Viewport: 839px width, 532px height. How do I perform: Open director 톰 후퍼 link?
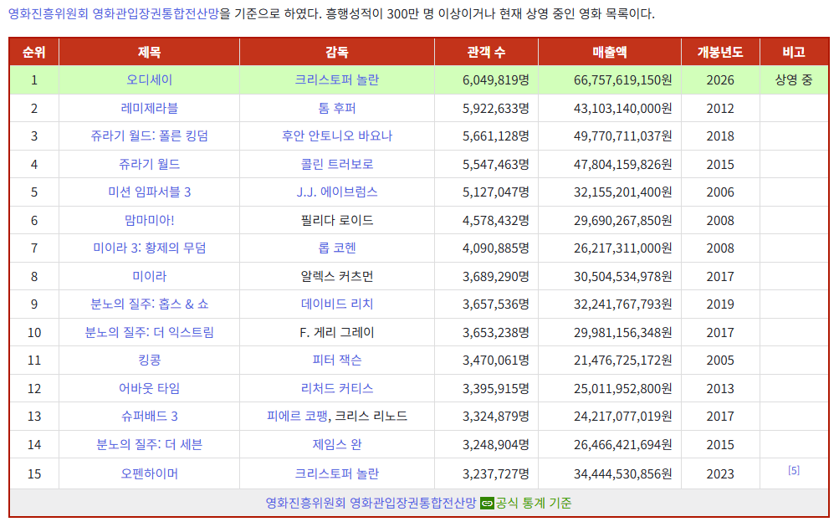(x=337, y=108)
